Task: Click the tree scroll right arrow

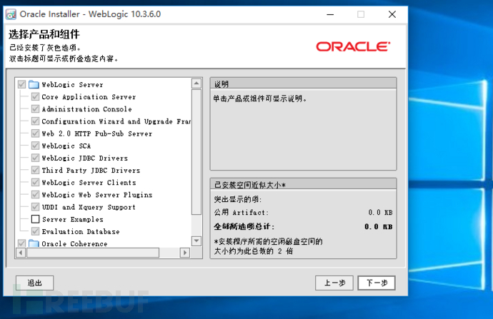Action: (185, 253)
